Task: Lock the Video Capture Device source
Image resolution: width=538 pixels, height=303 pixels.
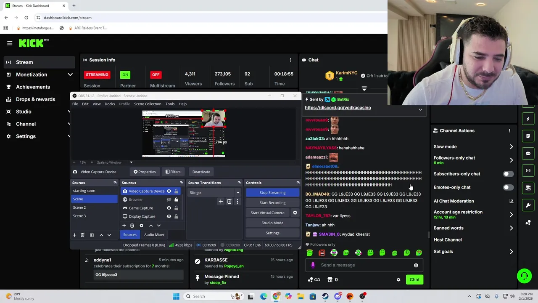Action: point(176,191)
